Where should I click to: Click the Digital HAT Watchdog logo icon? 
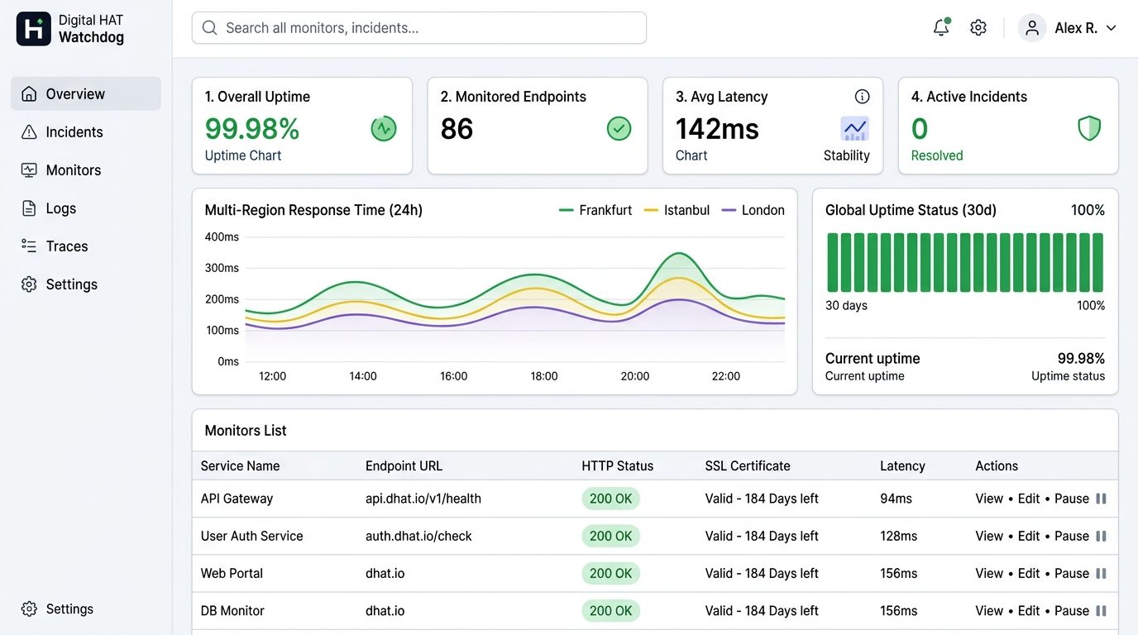34,28
